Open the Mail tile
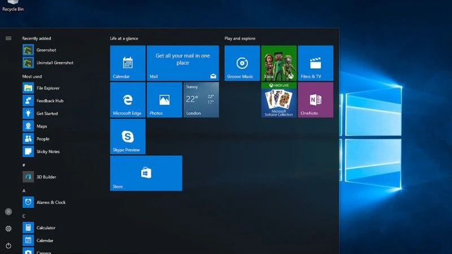 point(182,63)
